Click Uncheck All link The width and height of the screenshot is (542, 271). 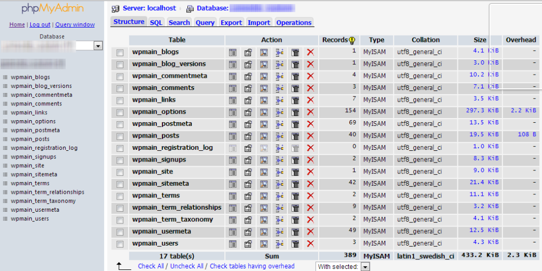click(187, 266)
